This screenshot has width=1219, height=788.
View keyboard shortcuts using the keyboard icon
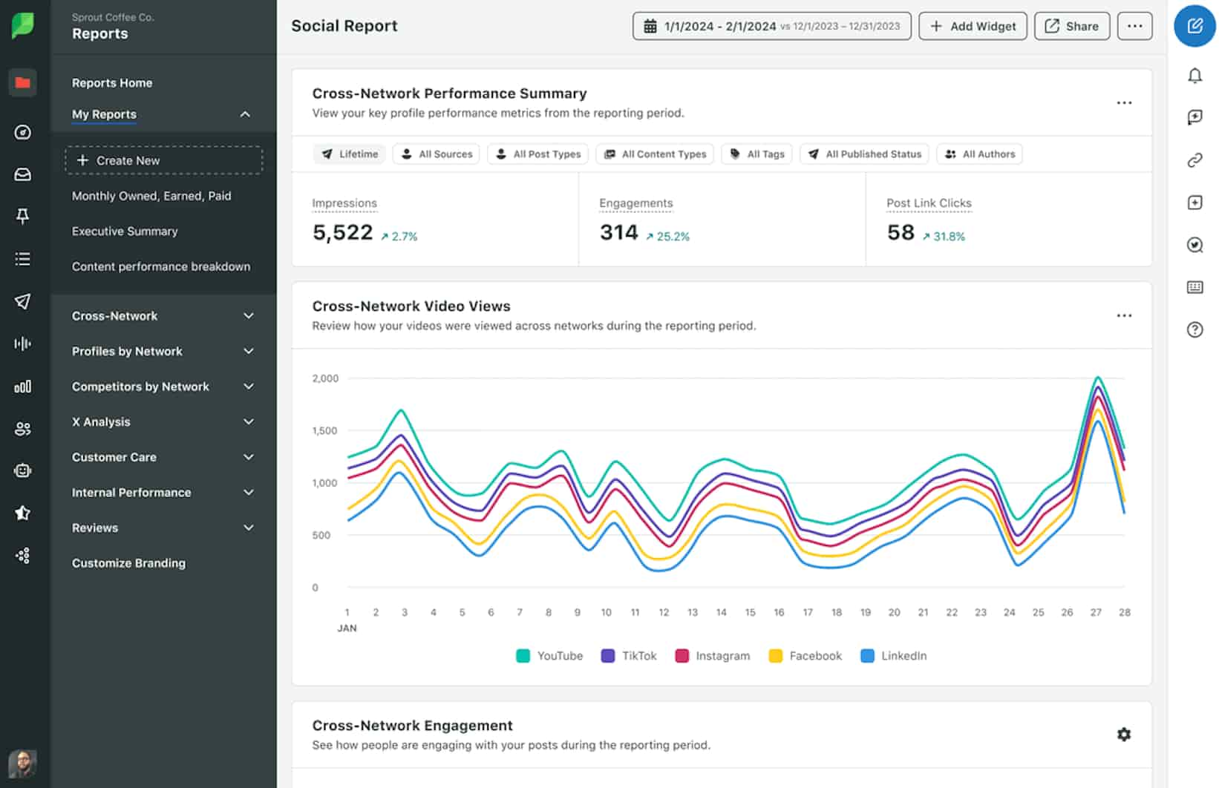(x=1195, y=287)
